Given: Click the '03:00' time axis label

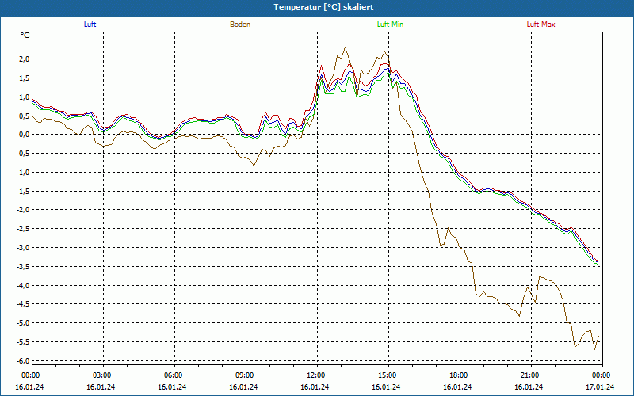Looking at the screenshot, I should pos(101,375).
